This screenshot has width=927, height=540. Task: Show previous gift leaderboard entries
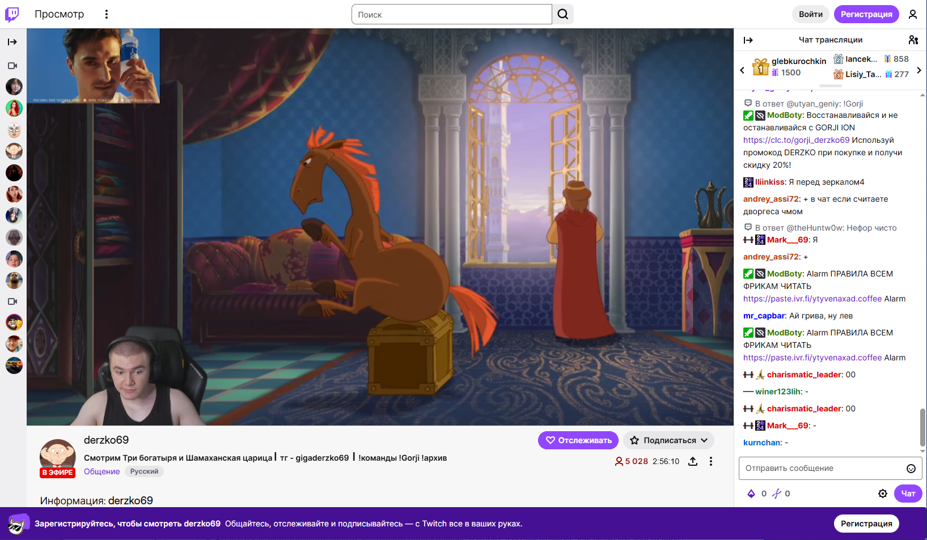742,70
